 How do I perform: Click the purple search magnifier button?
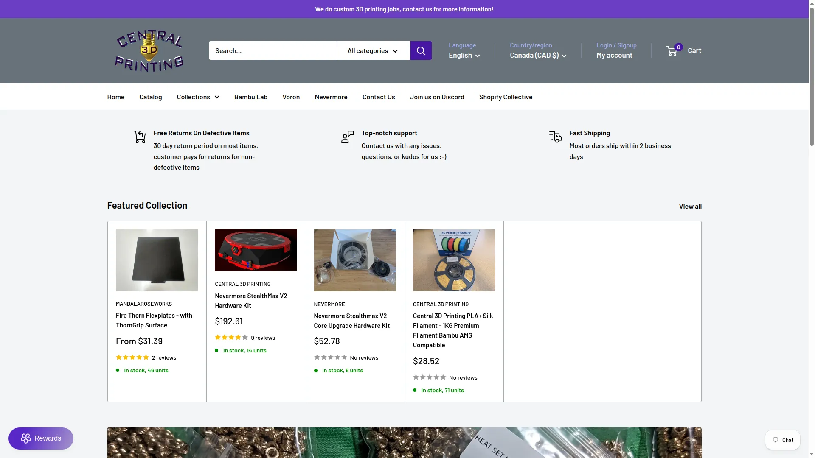(421, 50)
